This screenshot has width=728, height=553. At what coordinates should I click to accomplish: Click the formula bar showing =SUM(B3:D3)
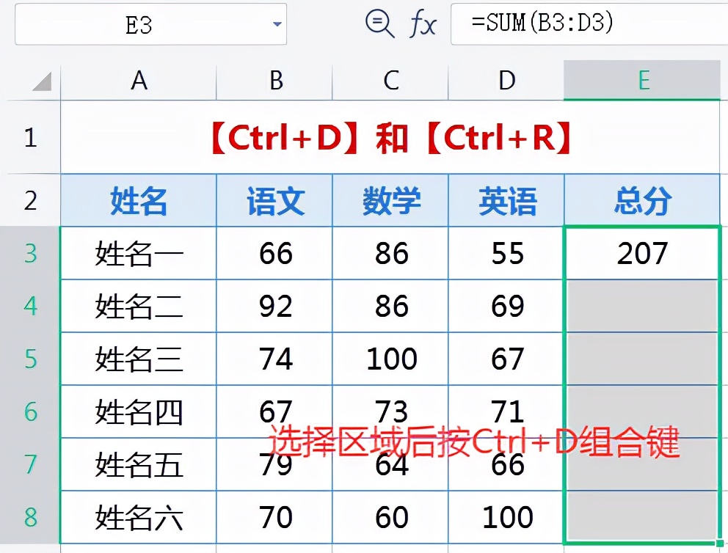coord(580,23)
